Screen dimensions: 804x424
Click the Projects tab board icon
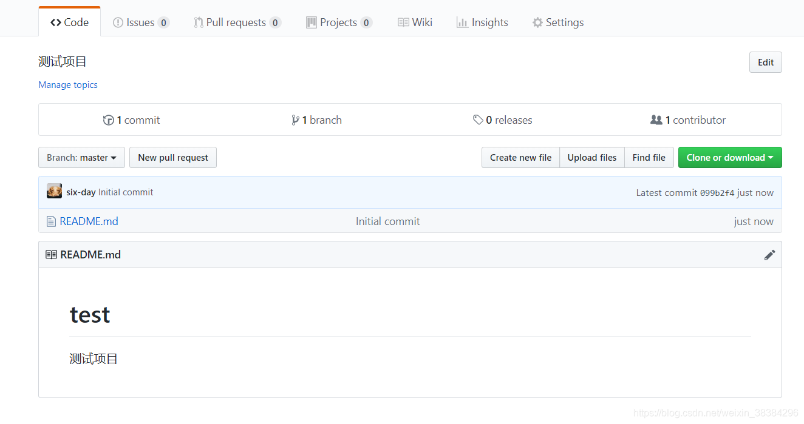[312, 22]
